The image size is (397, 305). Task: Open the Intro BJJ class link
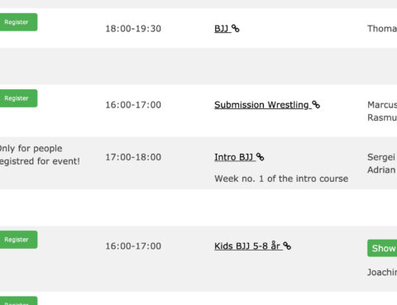coord(234,157)
